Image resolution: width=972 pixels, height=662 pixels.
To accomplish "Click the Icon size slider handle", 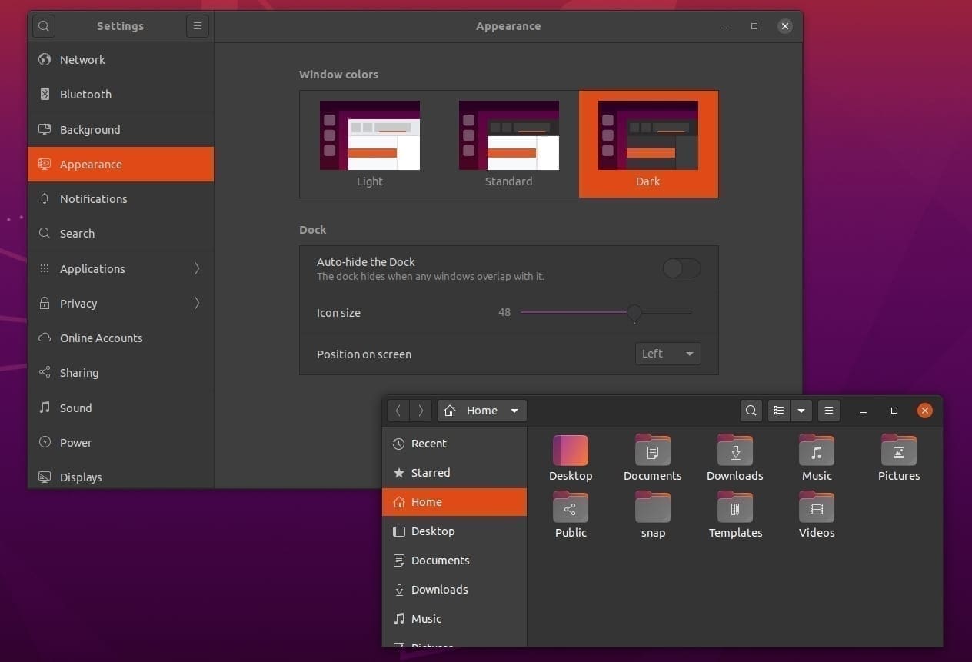I will click(x=634, y=312).
